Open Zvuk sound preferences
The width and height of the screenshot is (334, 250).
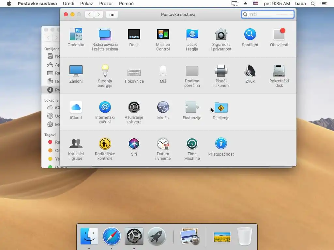(250, 74)
